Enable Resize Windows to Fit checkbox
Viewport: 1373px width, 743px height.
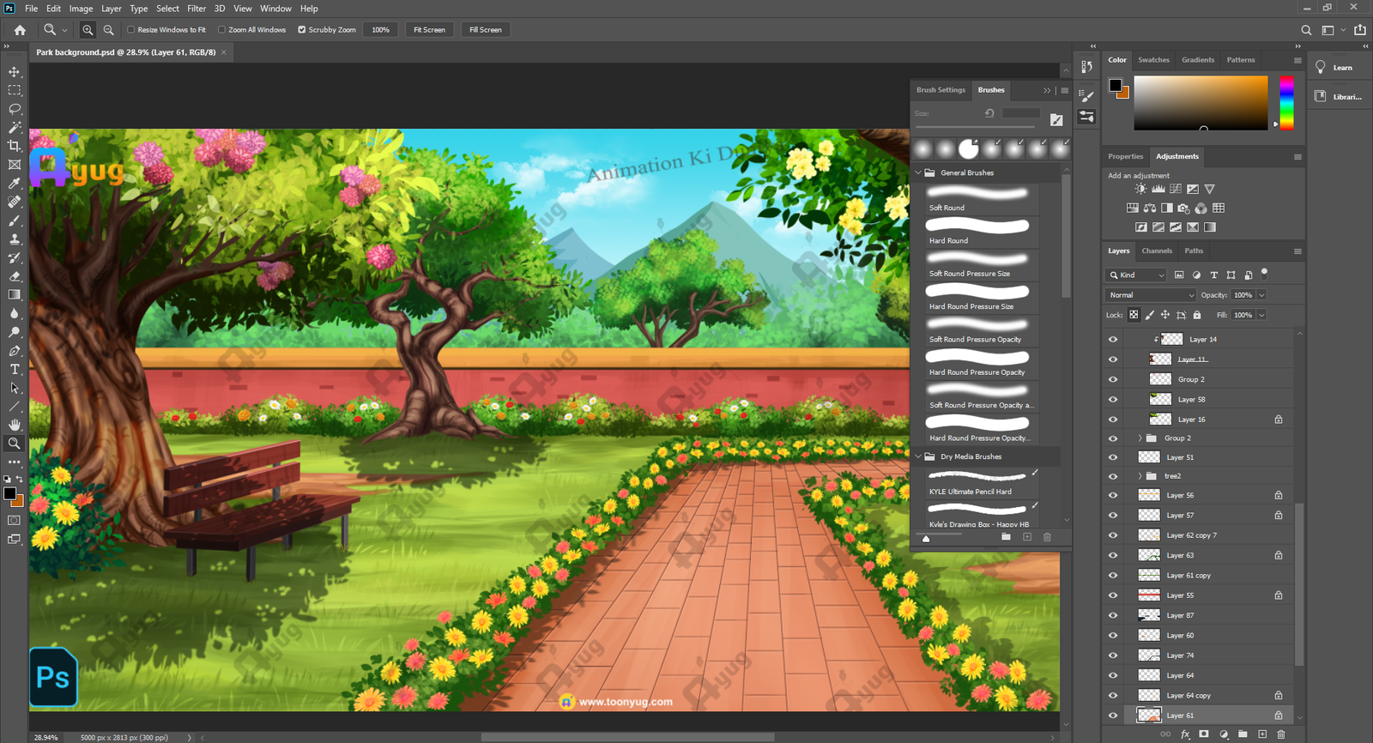pos(131,30)
